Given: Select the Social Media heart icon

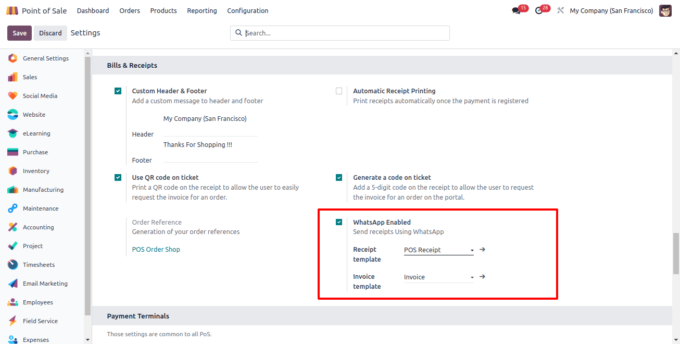Looking at the screenshot, I should click(x=13, y=96).
